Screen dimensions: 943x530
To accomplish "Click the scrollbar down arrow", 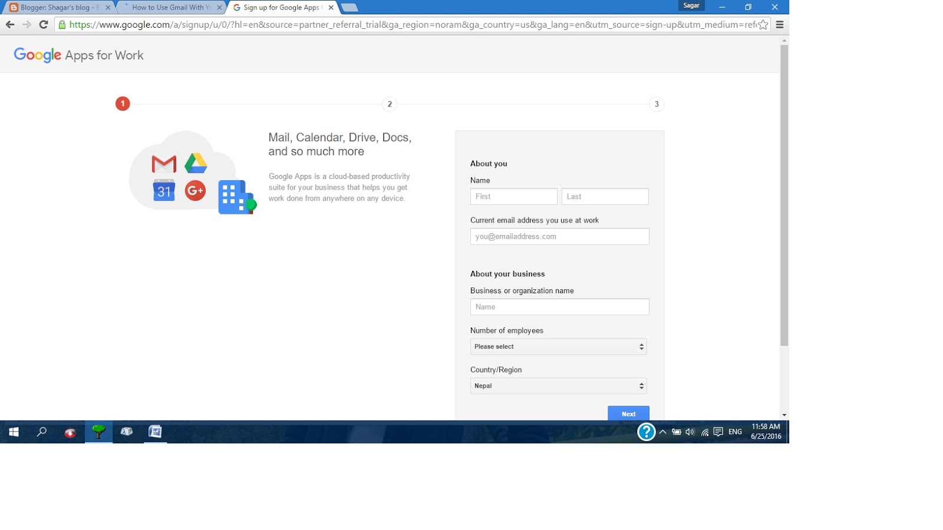I will (784, 415).
